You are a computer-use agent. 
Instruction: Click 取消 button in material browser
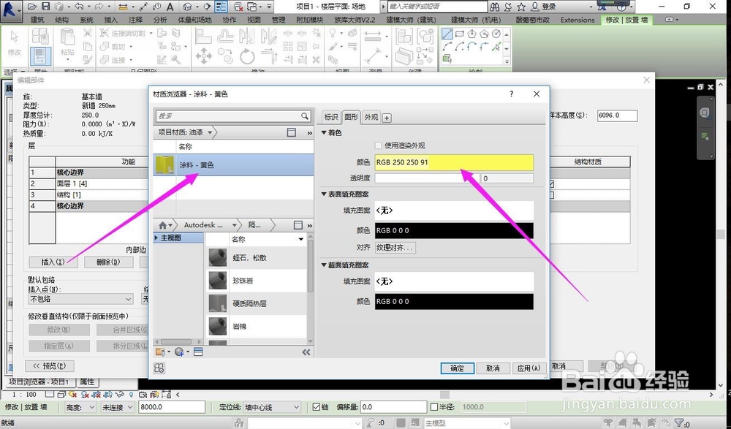493,368
